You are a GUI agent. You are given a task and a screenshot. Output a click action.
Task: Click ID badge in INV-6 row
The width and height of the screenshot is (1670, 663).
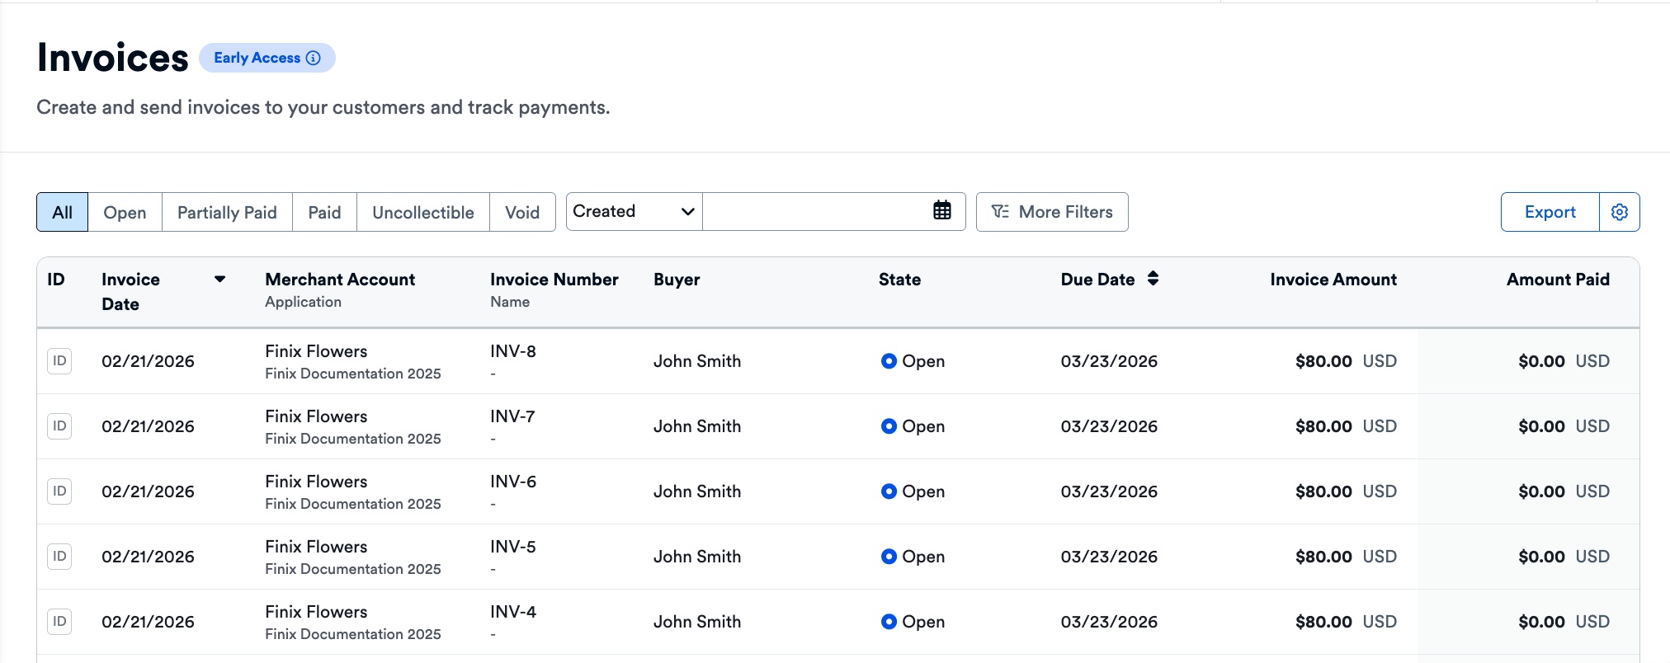pyautogui.click(x=59, y=491)
